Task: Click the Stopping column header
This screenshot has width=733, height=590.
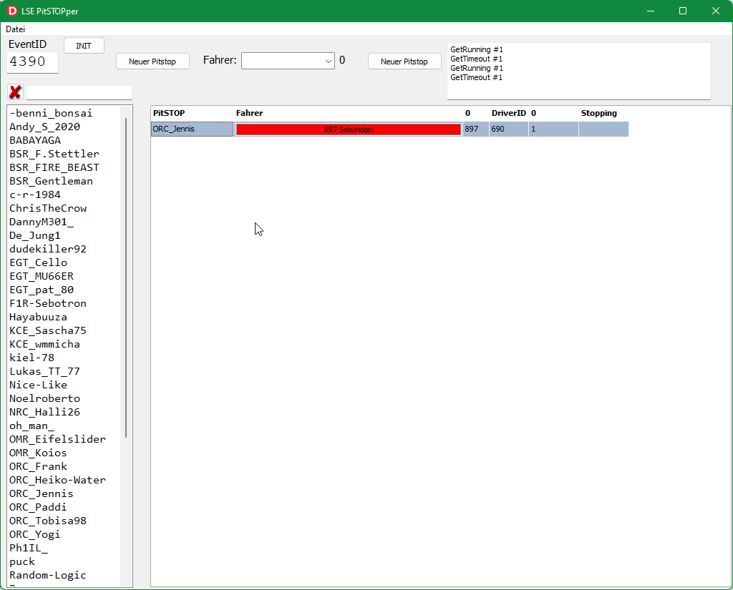Action: click(x=598, y=113)
